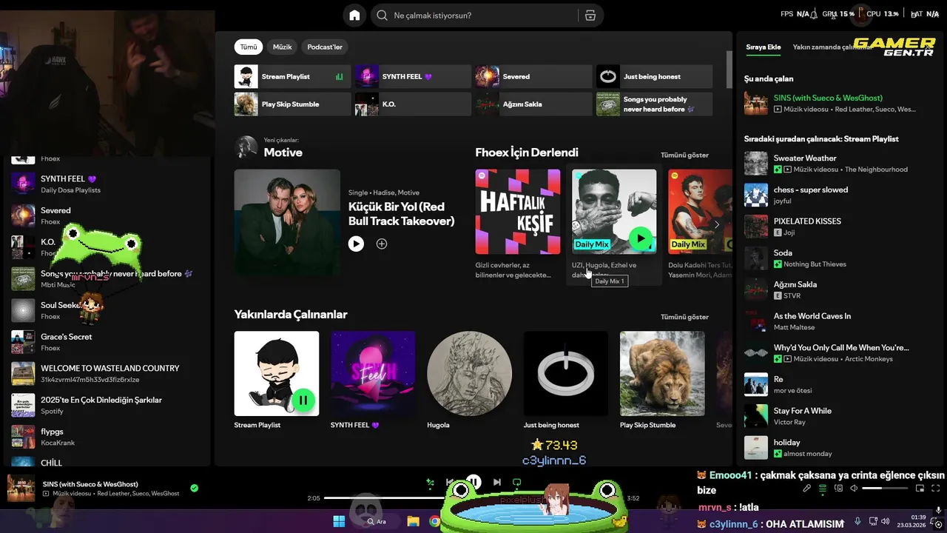
Task: Skip to next track
Action: [497, 483]
